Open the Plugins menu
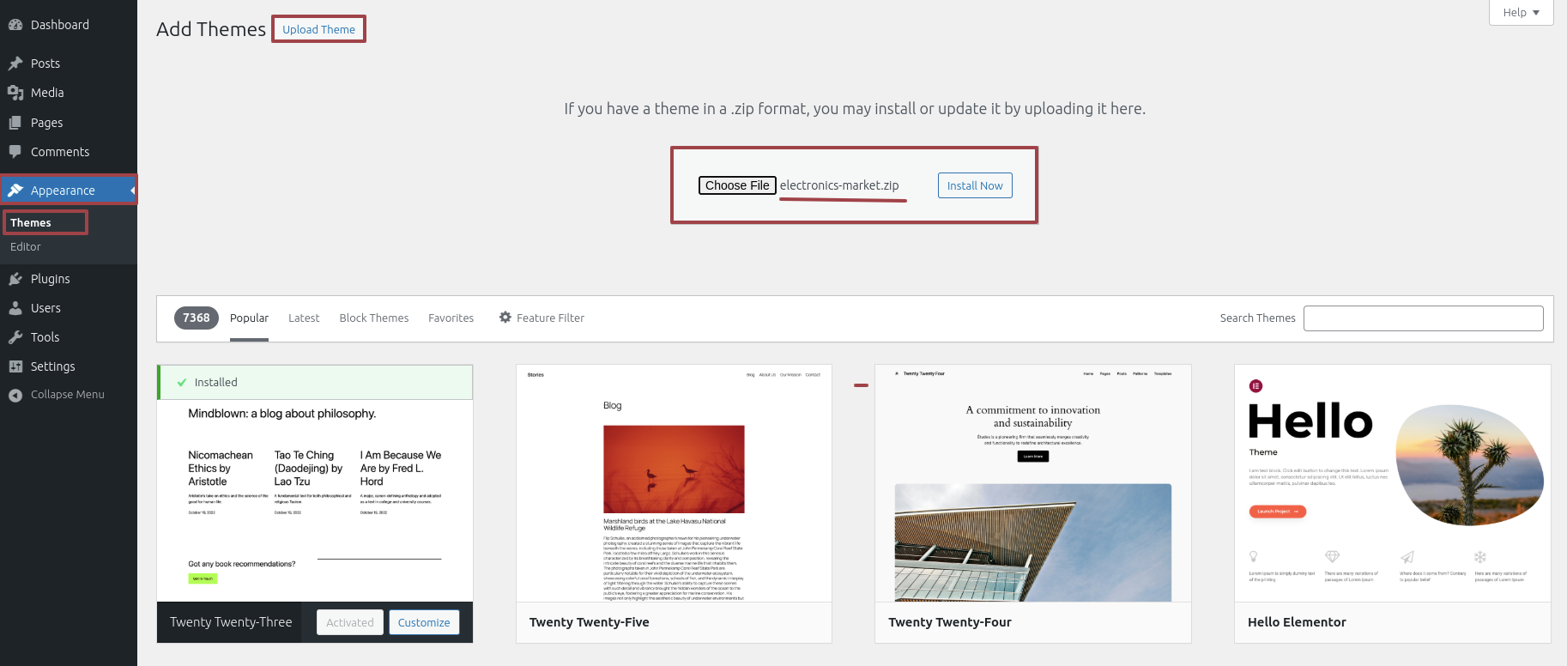Screen dimensions: 1567x666 coord(69,279)
